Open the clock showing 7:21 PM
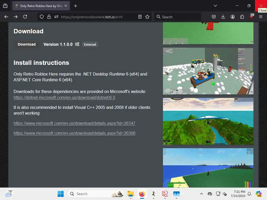267x200 pixels. (238, 194)
